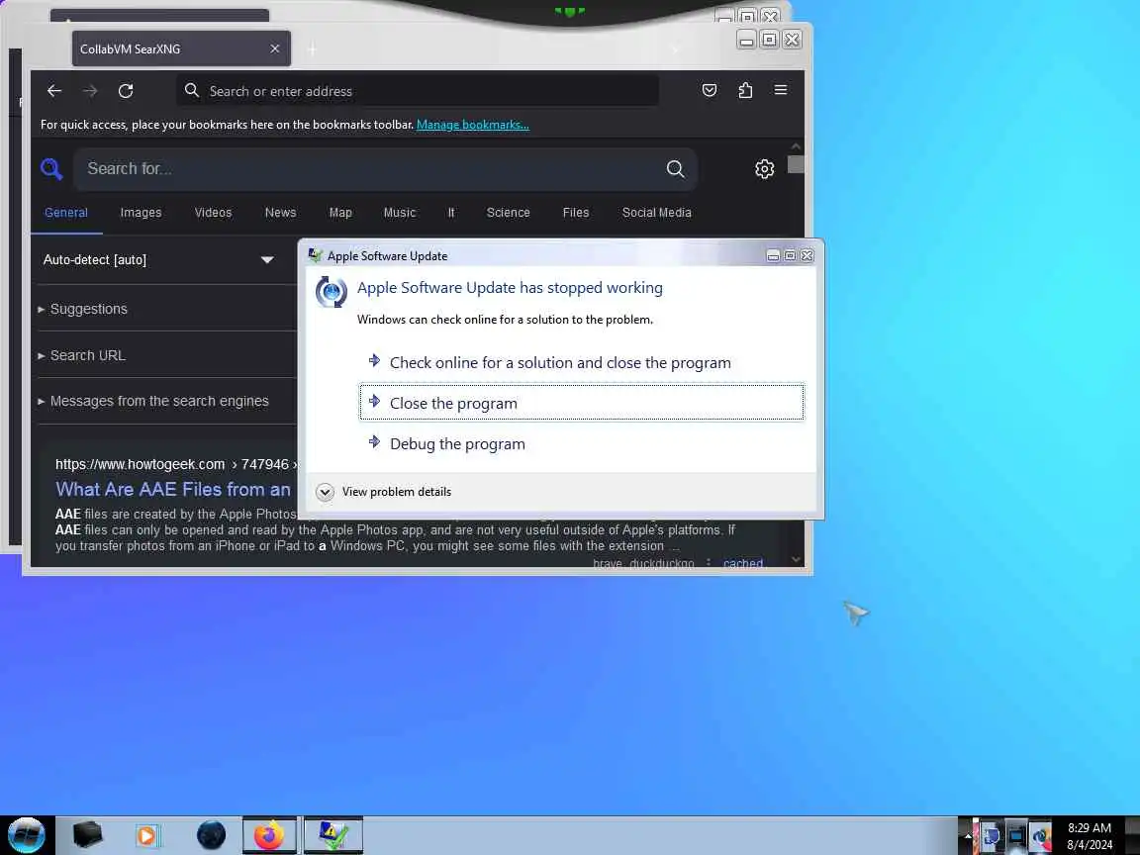Click arrow beside Debug the program
The image size is (1140, 855).
[374, 442]
